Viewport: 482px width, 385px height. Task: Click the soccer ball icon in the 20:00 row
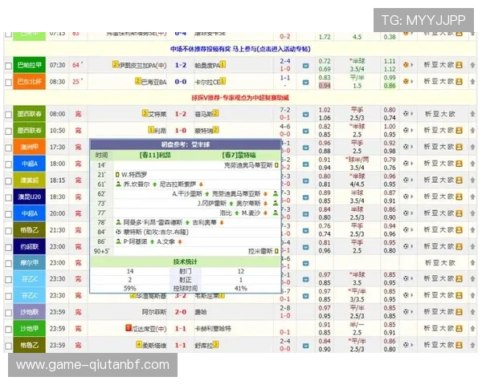(x=406, y=213)
